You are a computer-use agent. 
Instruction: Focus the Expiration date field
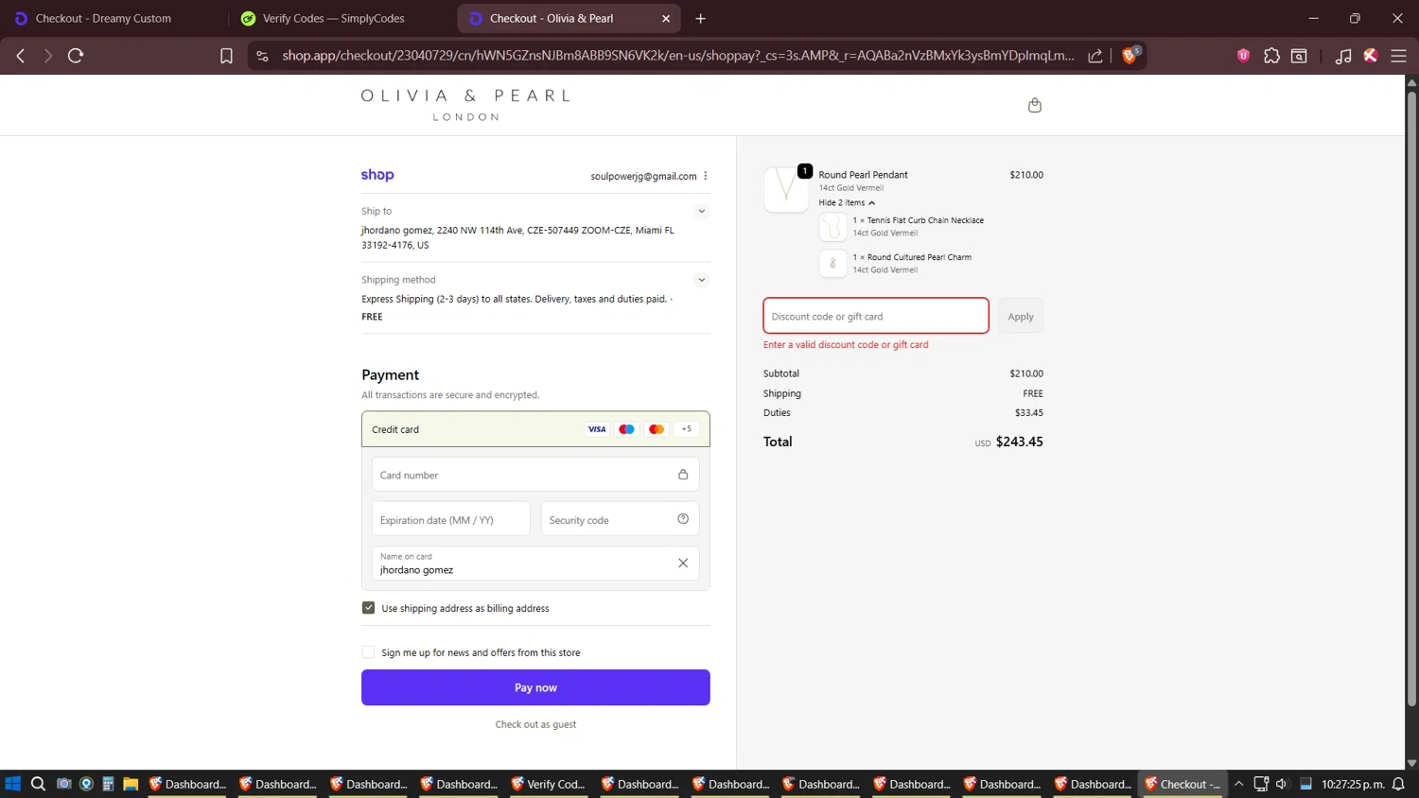(x=451, y=519)
